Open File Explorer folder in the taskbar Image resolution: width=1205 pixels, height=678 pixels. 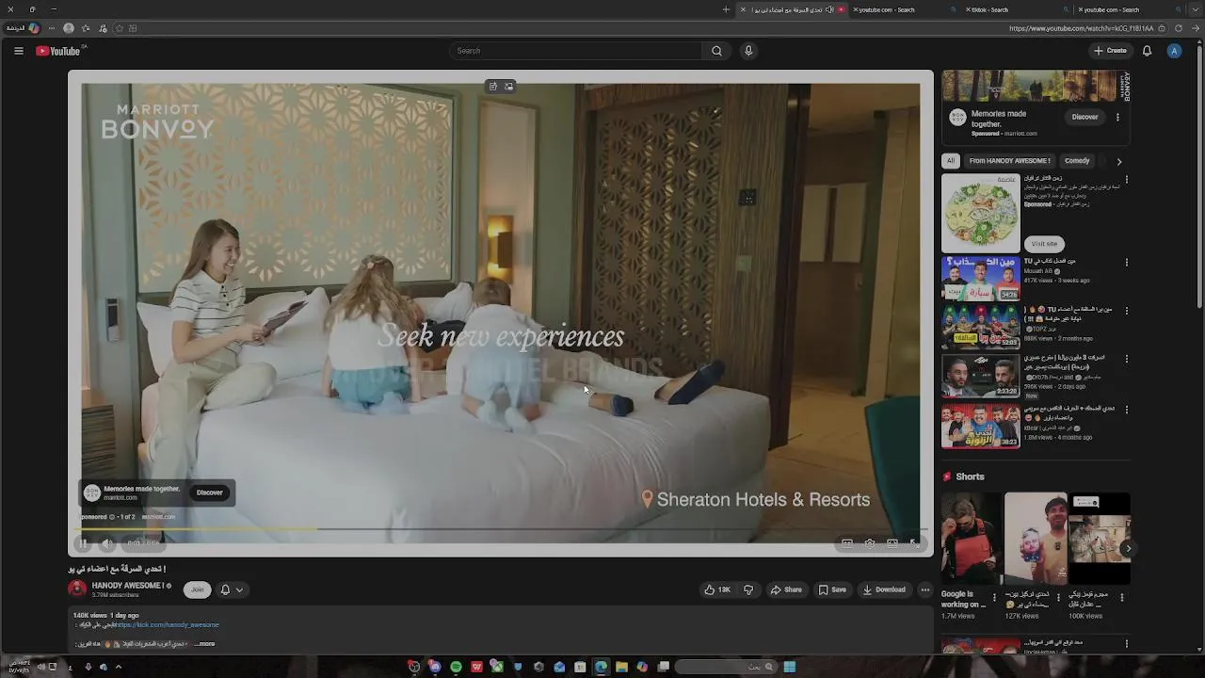(x=621, y=667)
